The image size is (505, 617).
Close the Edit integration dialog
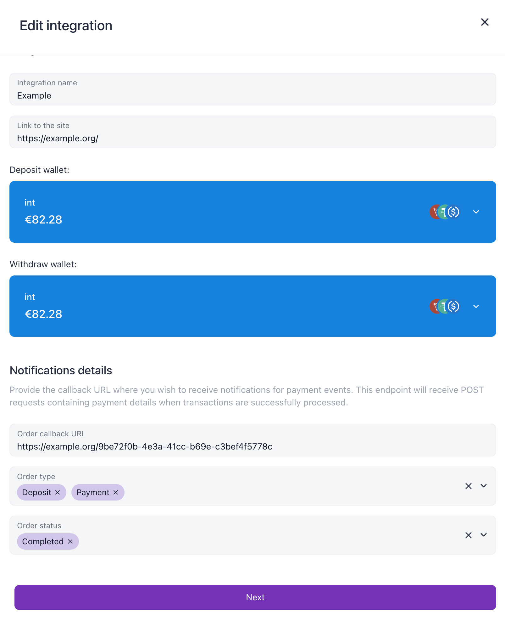pos(485,22)
